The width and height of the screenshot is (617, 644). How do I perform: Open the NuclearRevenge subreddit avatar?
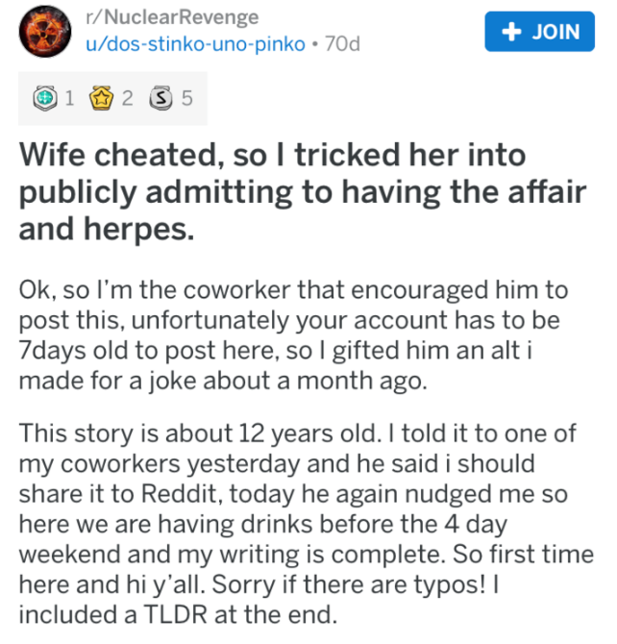click(42, 32)
